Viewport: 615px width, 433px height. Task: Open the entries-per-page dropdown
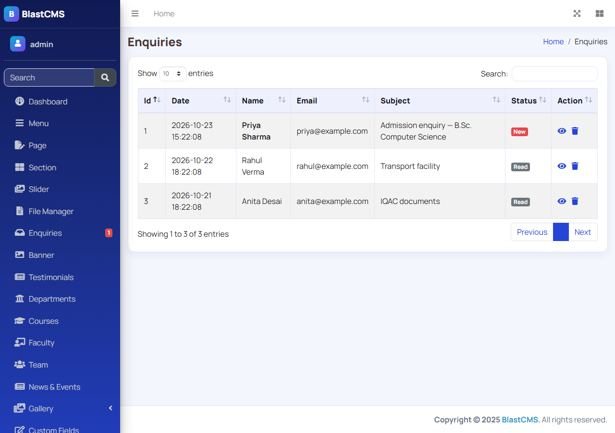click(173, 74)
